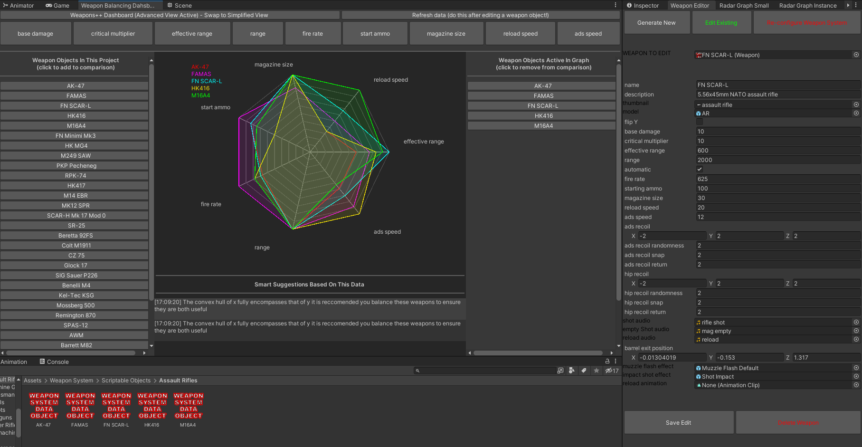Click the Search by Label tag icon
862x447 pixels.
point(584,371)
